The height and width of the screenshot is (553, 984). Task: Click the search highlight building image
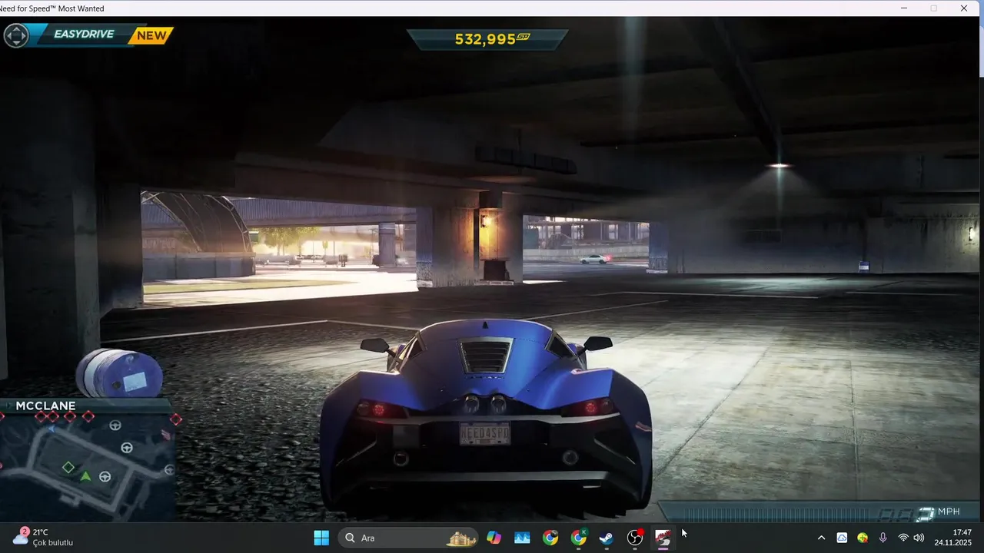461,538
